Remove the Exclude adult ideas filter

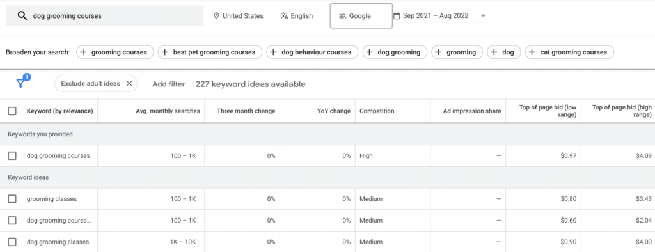pyautogui.click(x=129, y=84)
